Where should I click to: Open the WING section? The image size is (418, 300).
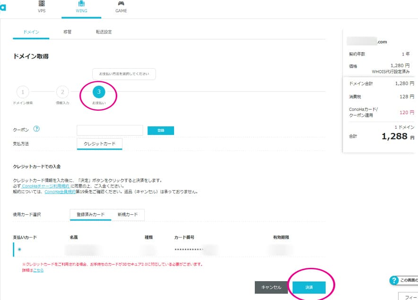81,7
